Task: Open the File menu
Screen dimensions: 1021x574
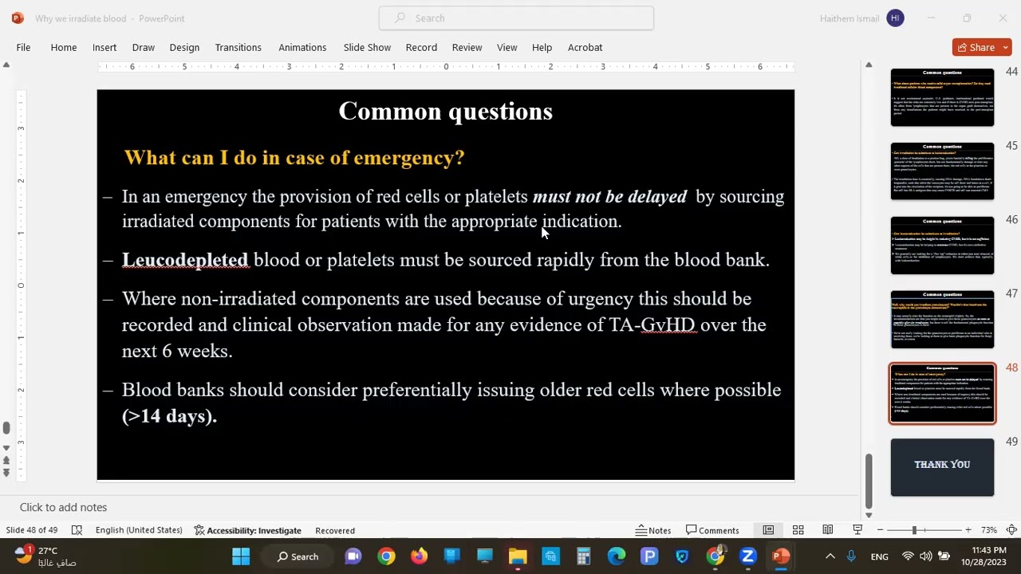Action: tap(23, 47)
